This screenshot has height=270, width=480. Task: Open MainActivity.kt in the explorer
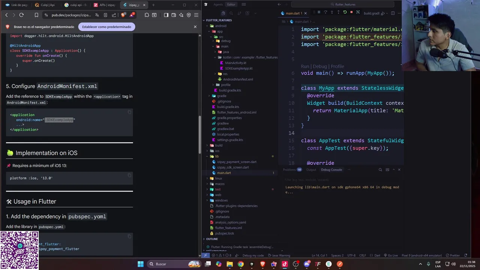pos(235,63)
